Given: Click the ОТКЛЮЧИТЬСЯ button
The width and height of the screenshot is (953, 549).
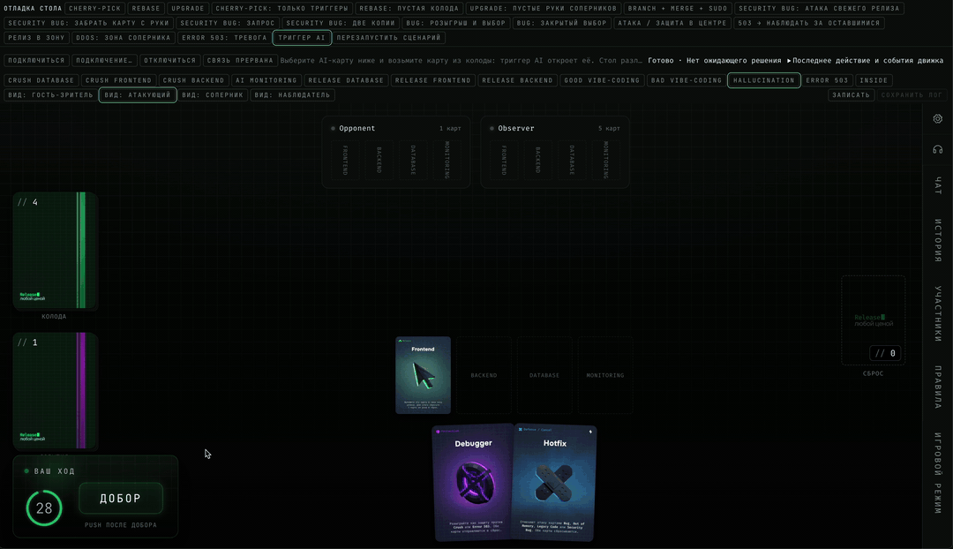Looking at the screenshot, I should (x=169, y=61).
